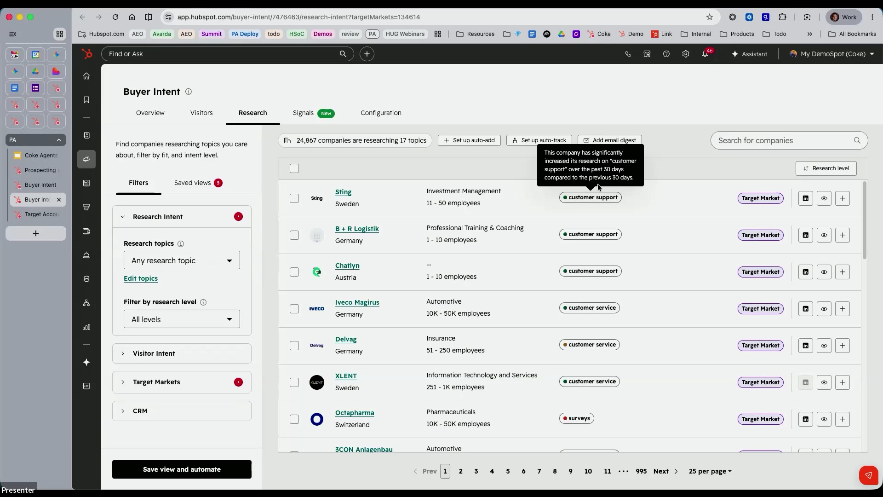This screenshot has width=883, height=497.
Task: Open the marketplace storefront icon
Action: 647,54
